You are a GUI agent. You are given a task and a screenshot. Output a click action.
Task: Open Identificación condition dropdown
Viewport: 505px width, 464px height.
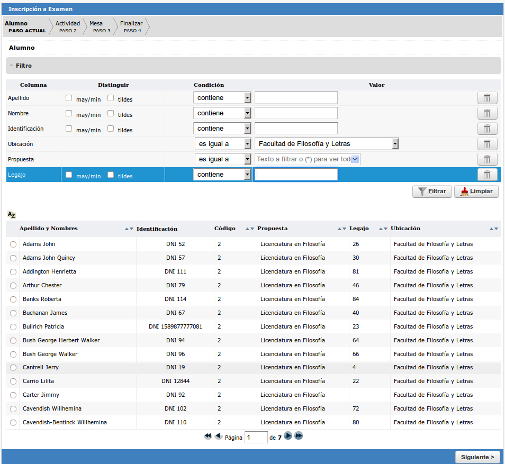(x=222, y=129)
